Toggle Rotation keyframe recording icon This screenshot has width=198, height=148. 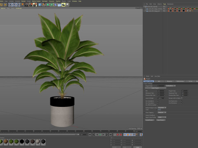click(131, 135)
